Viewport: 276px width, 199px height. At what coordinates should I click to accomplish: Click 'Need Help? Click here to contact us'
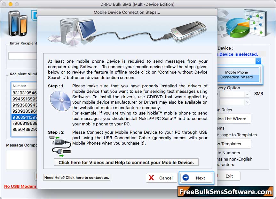pyautogui.click(x=77, y=178)
